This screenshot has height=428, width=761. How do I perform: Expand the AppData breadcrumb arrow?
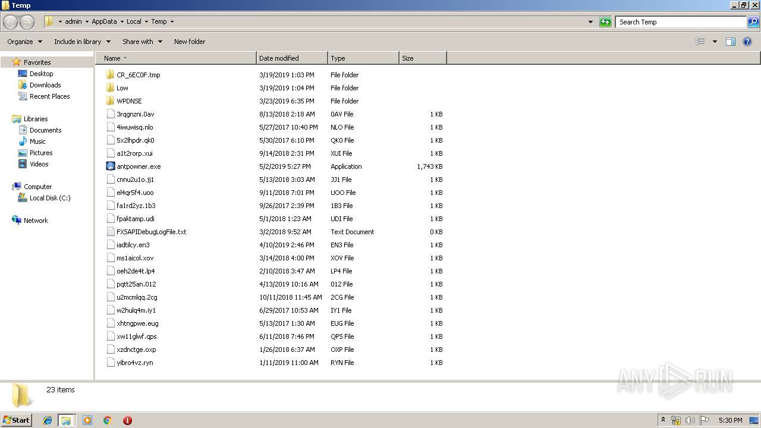point(122,22)
